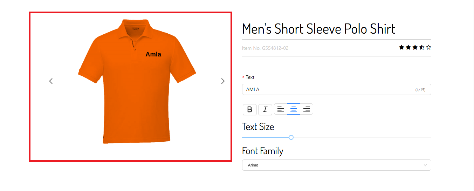Open the Font Family dropdown showing Arimo
Screen dimensions: 474x191
click(336, 165)
